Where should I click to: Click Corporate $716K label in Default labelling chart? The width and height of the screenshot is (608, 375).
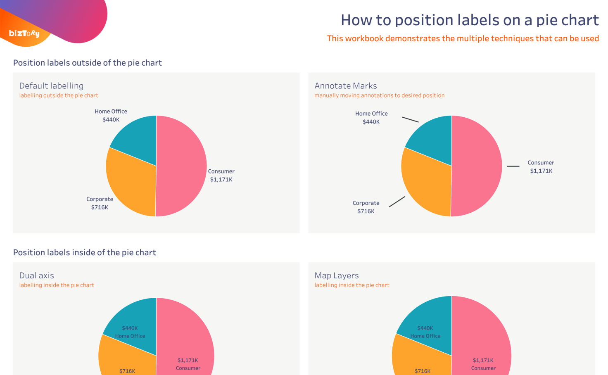click(100, 203)
